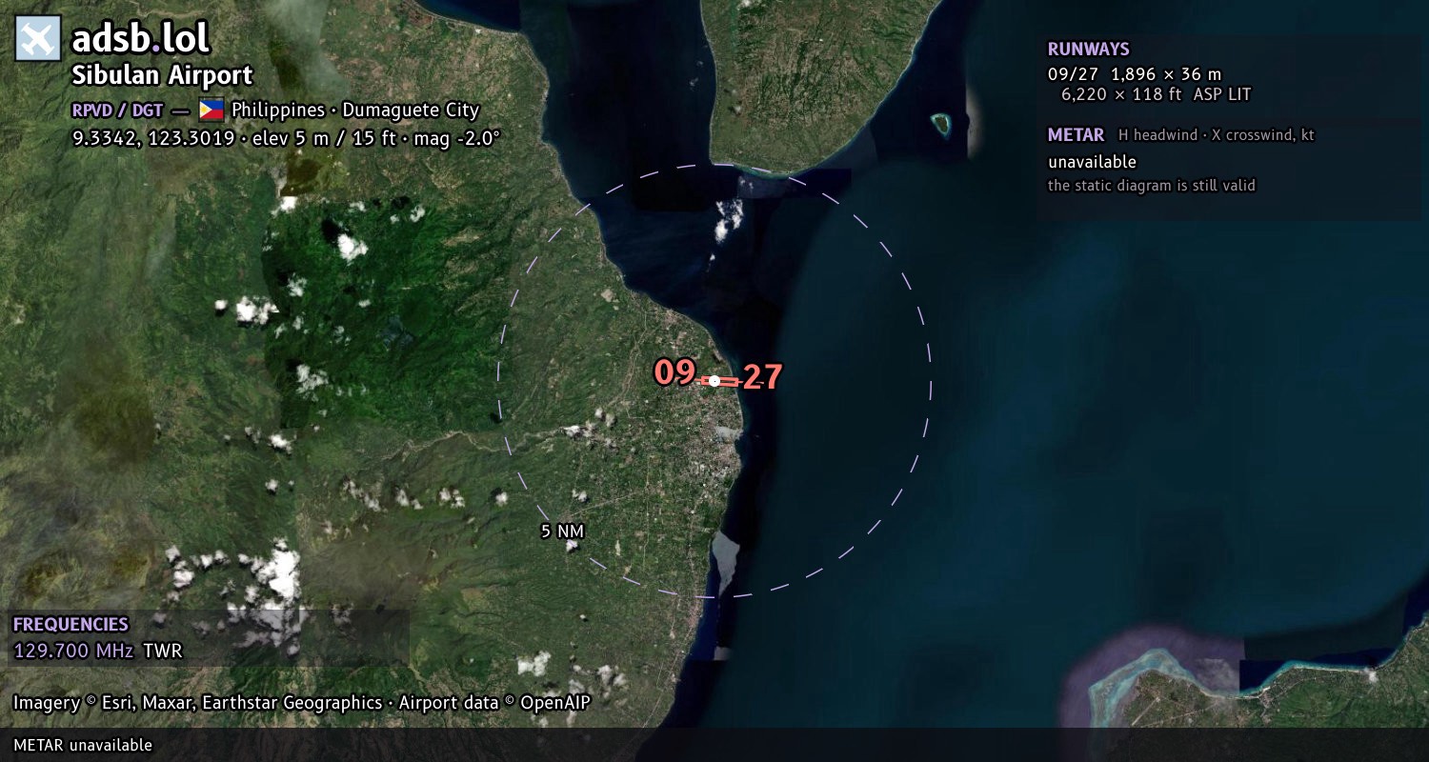
Task: Click "METAR unavailable" in the bottom status bar
Action: tap(83, 745)
